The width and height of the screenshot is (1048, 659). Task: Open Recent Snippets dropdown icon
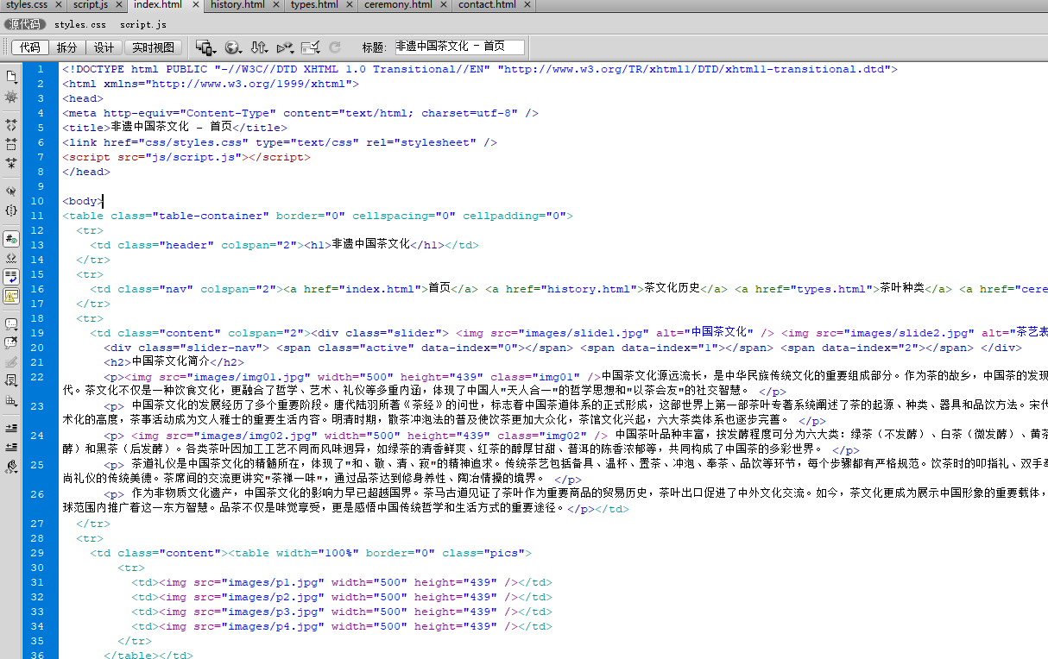pos(11,380)
